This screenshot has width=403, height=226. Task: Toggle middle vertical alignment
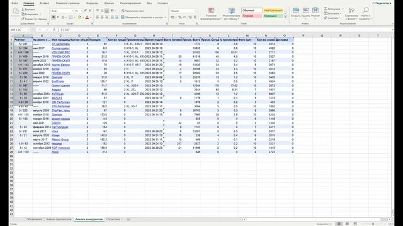tap(102, 11)
